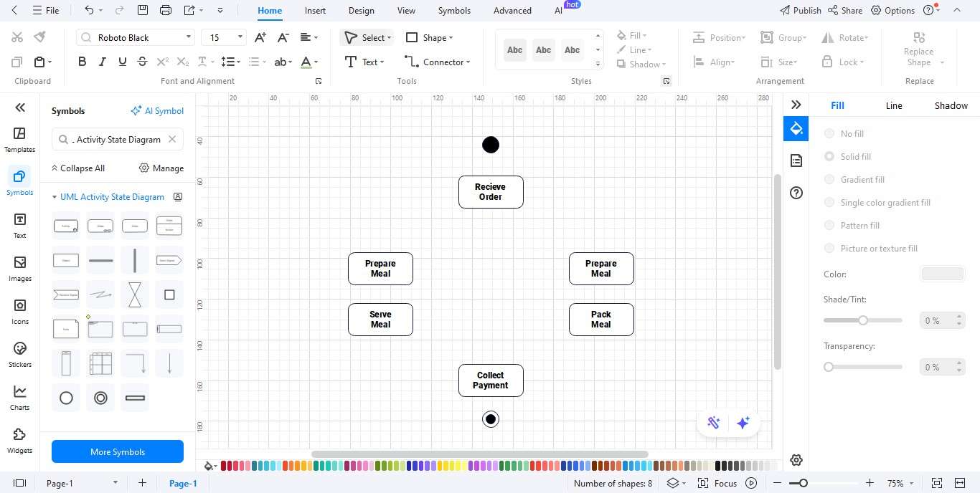Toggle bold text formatting
Viewport: 980px width, 493px height.
82,62
